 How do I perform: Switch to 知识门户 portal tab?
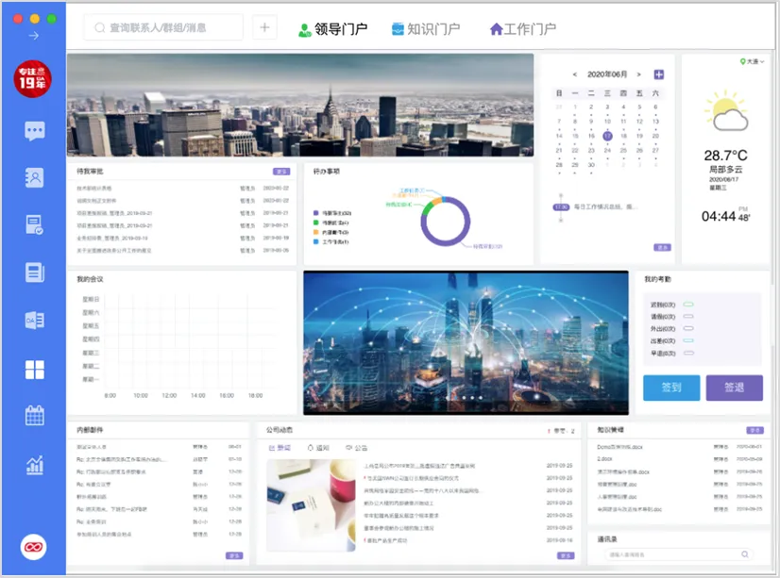tap(425, 29)
